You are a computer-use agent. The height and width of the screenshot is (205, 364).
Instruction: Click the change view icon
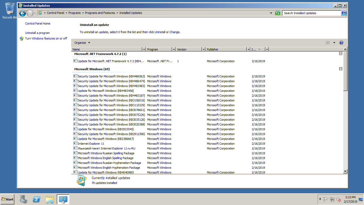point(327,43)
